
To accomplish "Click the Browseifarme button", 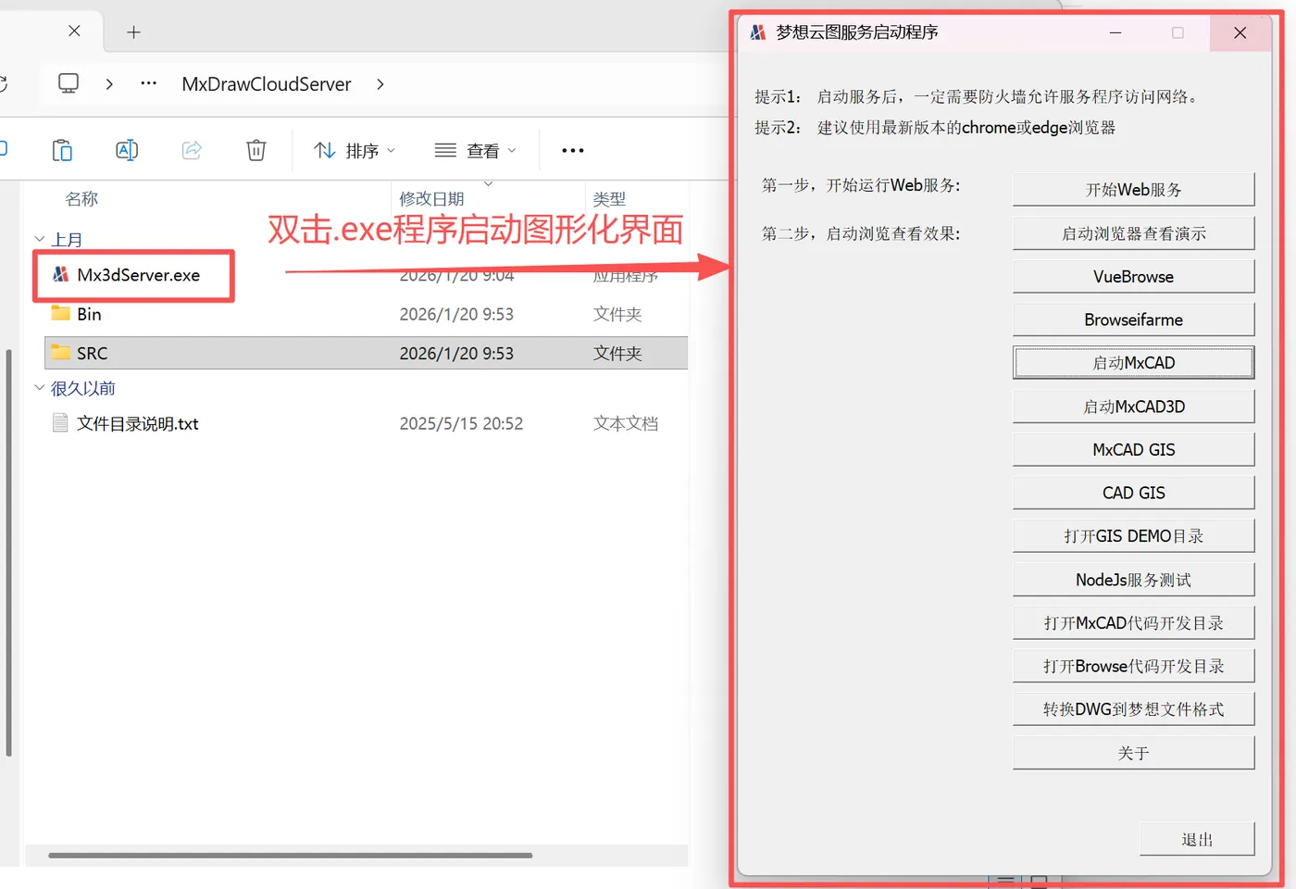I will (1134, 319).
